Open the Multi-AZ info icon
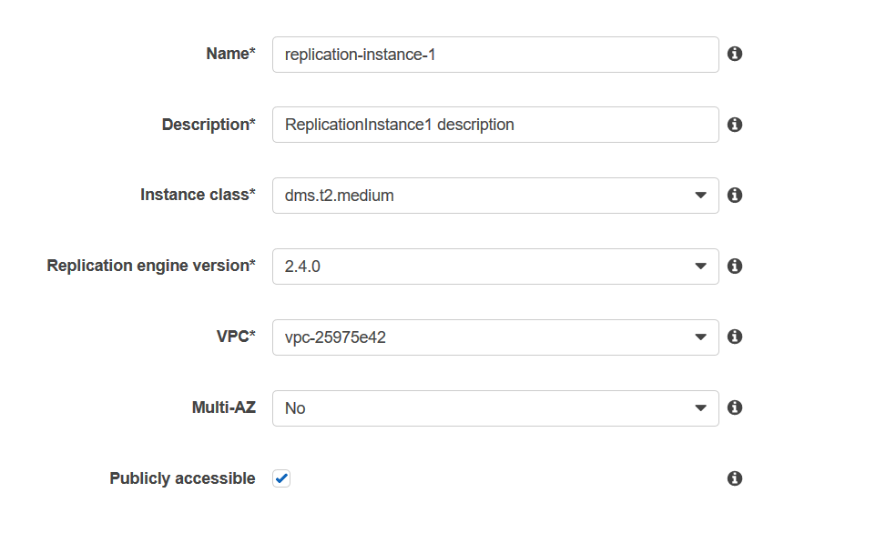886x533 pixels. click(x=735, y=407)
